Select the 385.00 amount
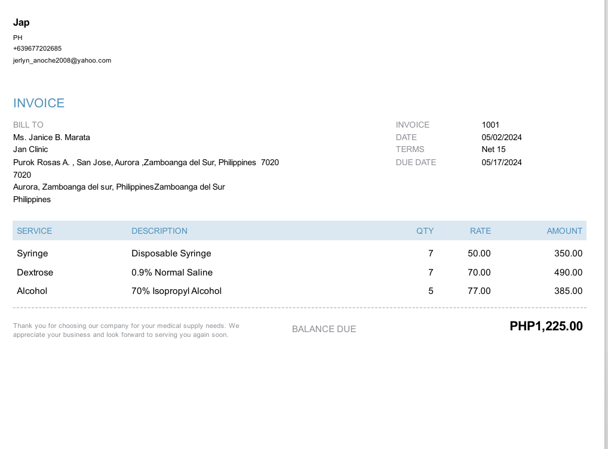Viewport: 608px width, 449px height. click(x=568, y=291)
